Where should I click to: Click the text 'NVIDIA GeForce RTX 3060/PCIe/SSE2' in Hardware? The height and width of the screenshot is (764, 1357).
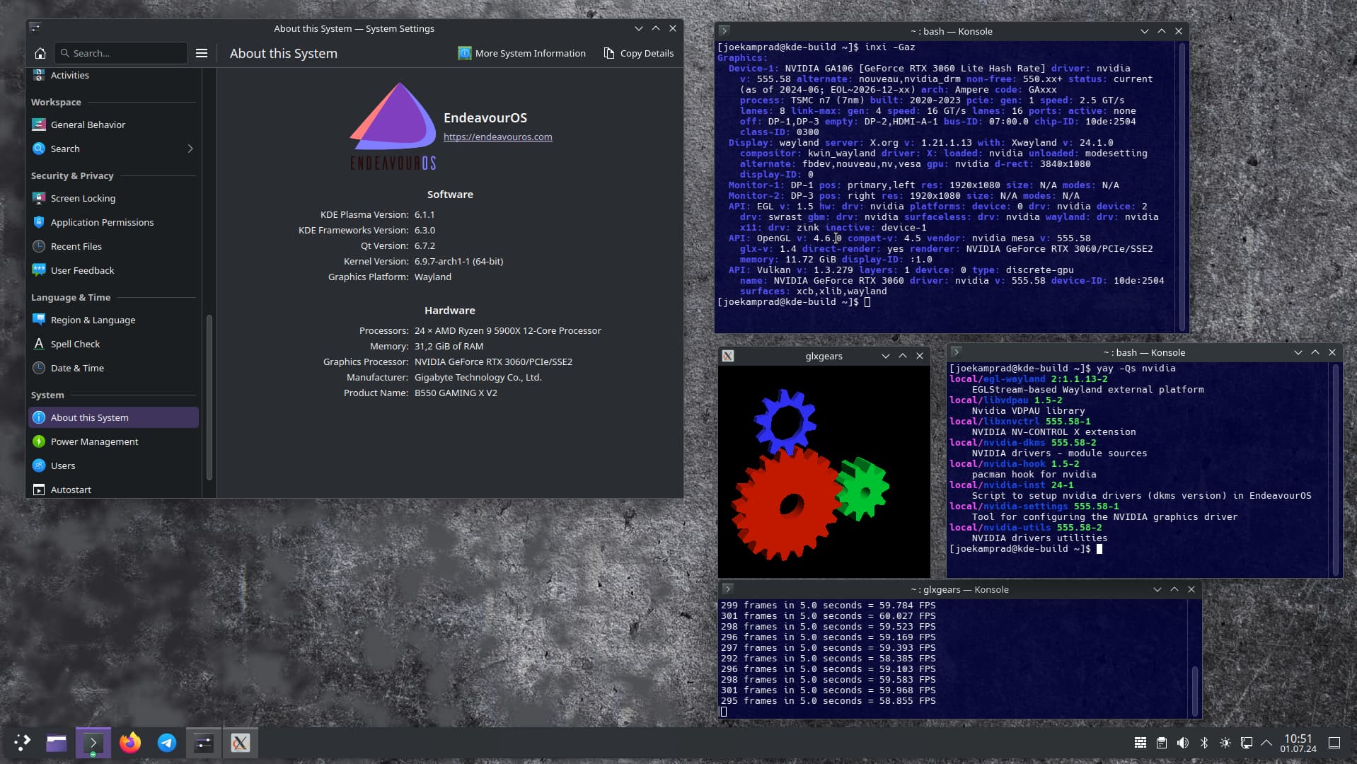coord(493,362)
